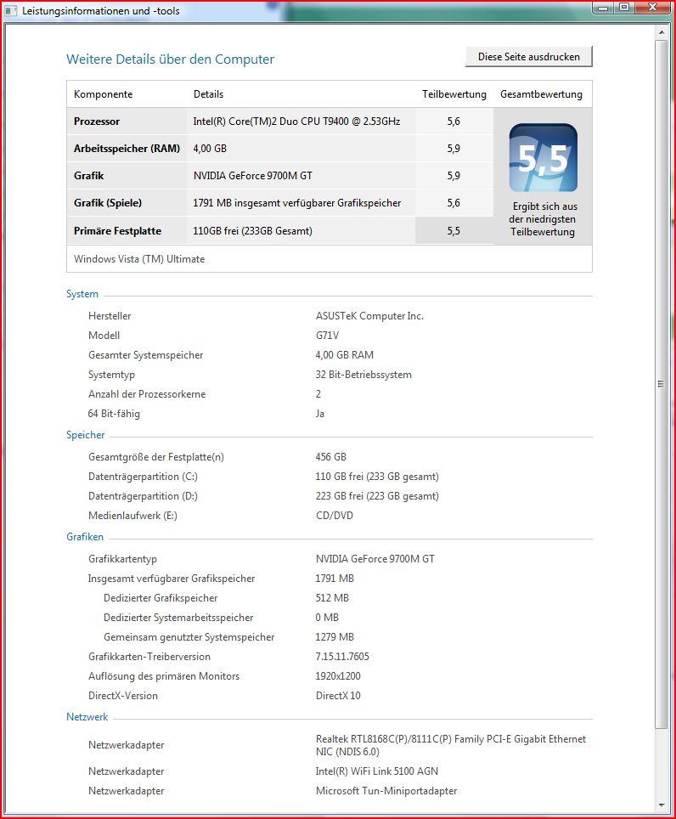Screen dimensions: 676x819
Task: Click the driver version 7.15.11.7605
Action: coord(342,657)
